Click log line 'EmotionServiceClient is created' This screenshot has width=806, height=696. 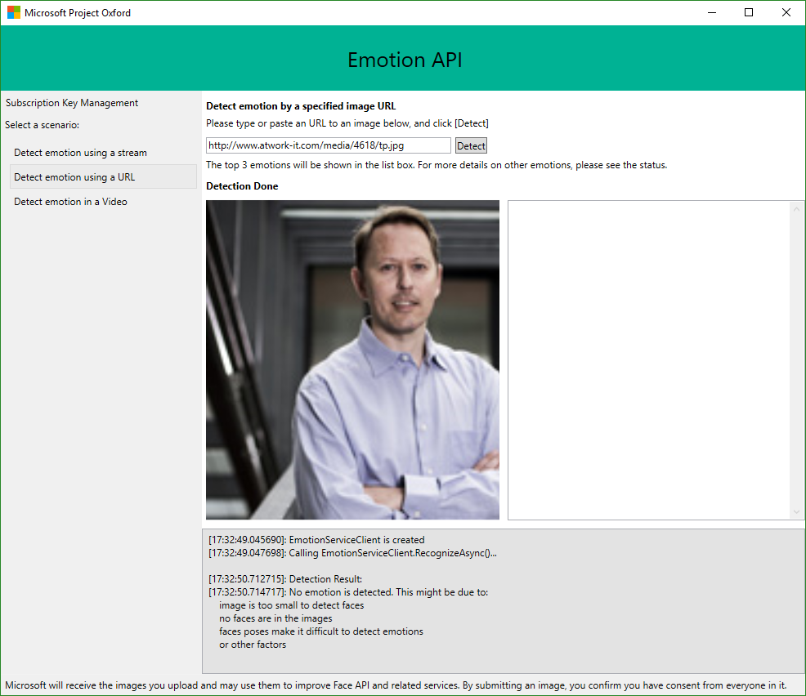(316, 540)
